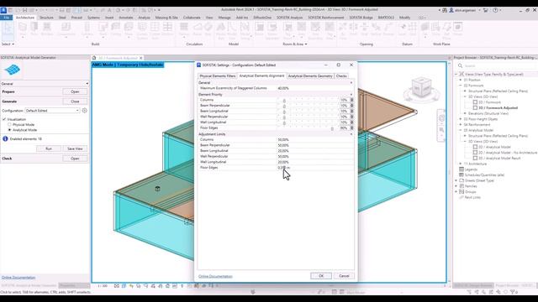Screen dimensions: 538x302
Task: Click the SOFiSTiK Analytical Model Generator logo
Action: (13, 70)
